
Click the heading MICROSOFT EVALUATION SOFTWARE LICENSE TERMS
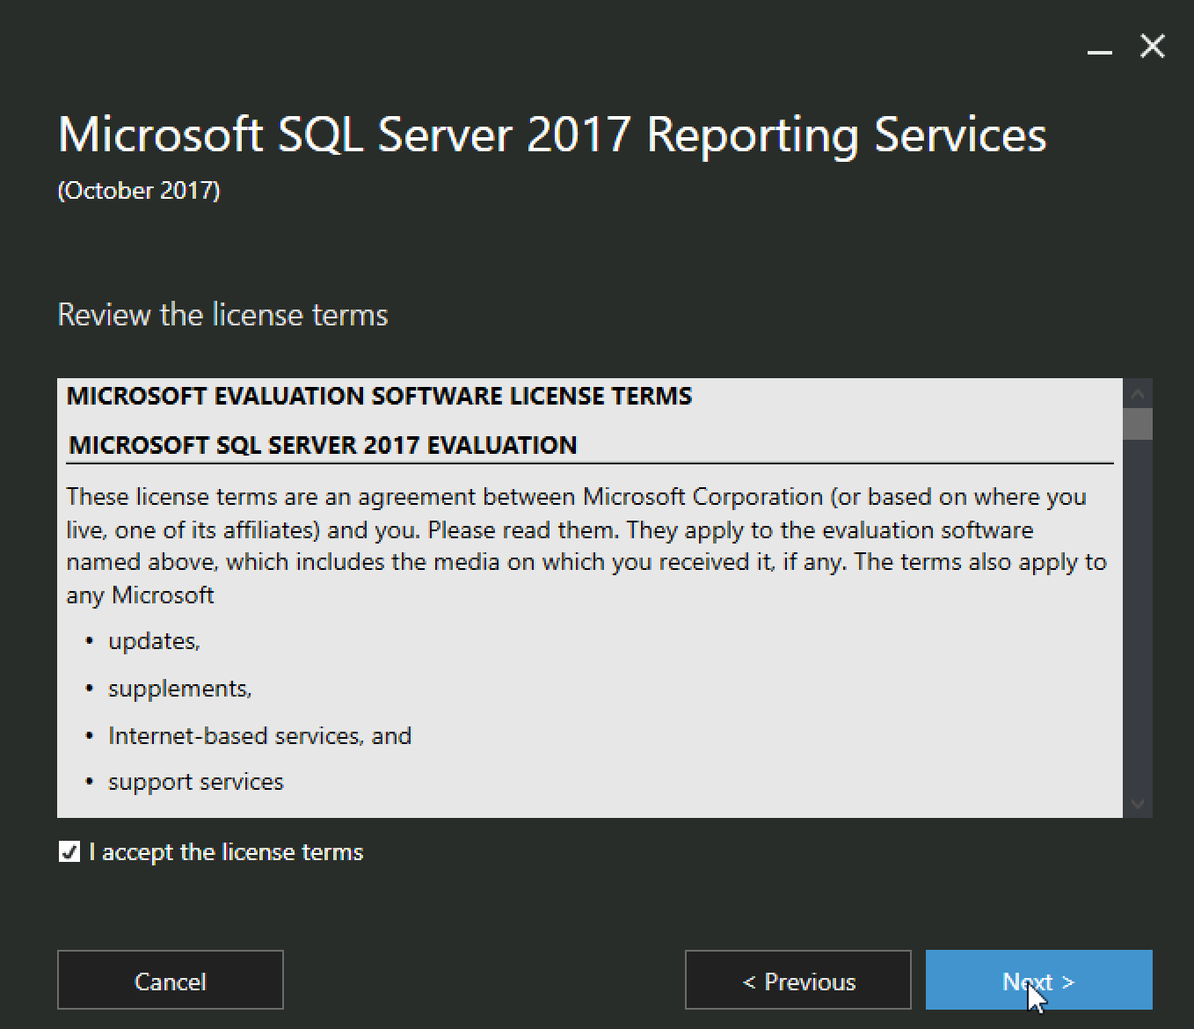pyautogui.click(x=380, y=396)
